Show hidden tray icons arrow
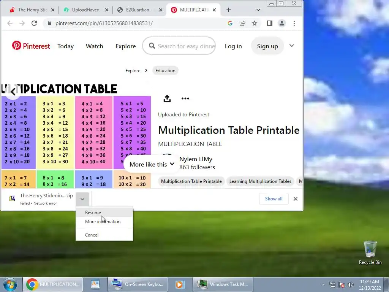The image size is (389, 292). tap(323, 285)
